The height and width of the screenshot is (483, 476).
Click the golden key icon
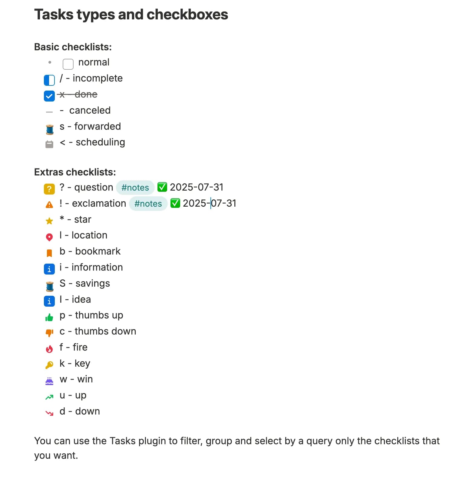tap(49, 365)
